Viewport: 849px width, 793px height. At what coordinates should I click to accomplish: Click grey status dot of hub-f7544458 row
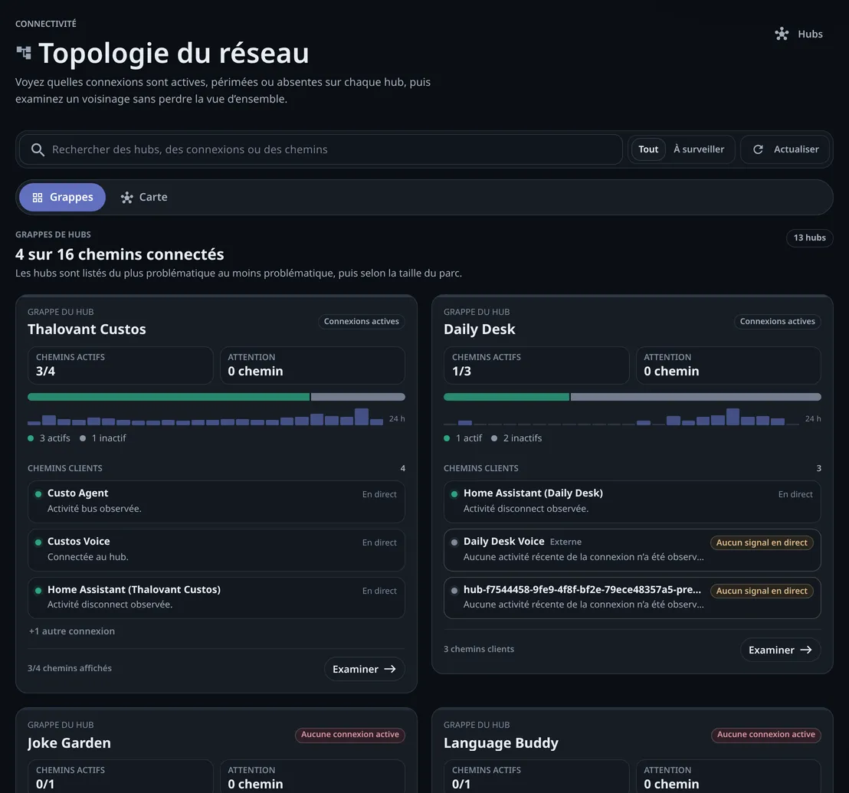454,590
